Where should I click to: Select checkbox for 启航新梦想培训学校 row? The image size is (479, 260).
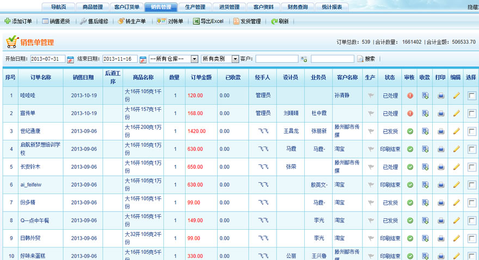click(x=471, y=149)
